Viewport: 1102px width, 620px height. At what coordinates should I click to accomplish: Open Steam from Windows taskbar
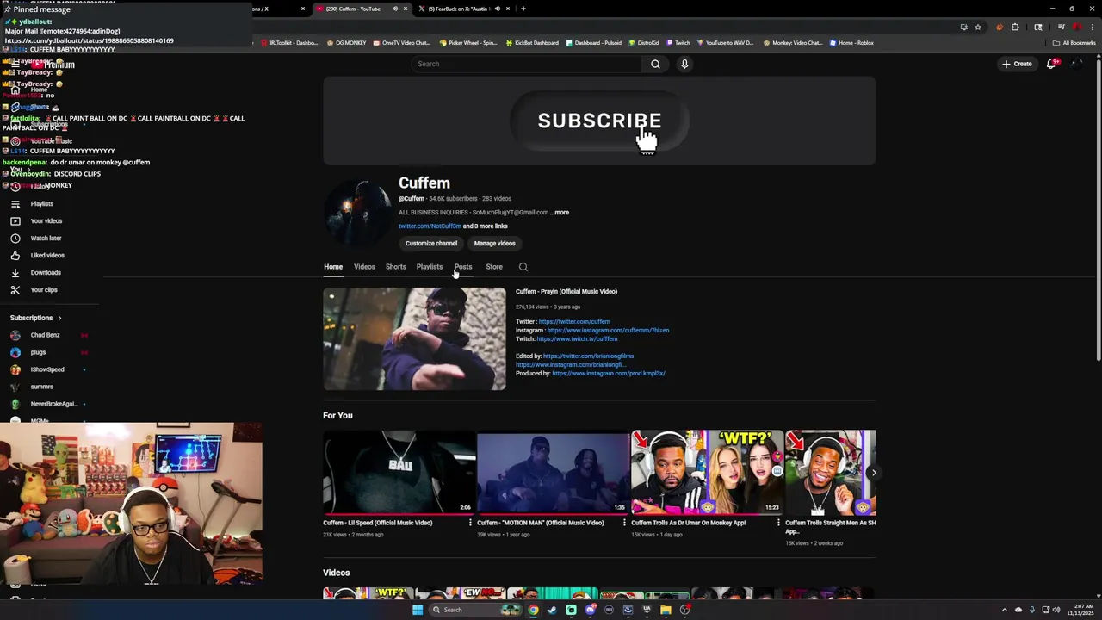click(552, 610)
